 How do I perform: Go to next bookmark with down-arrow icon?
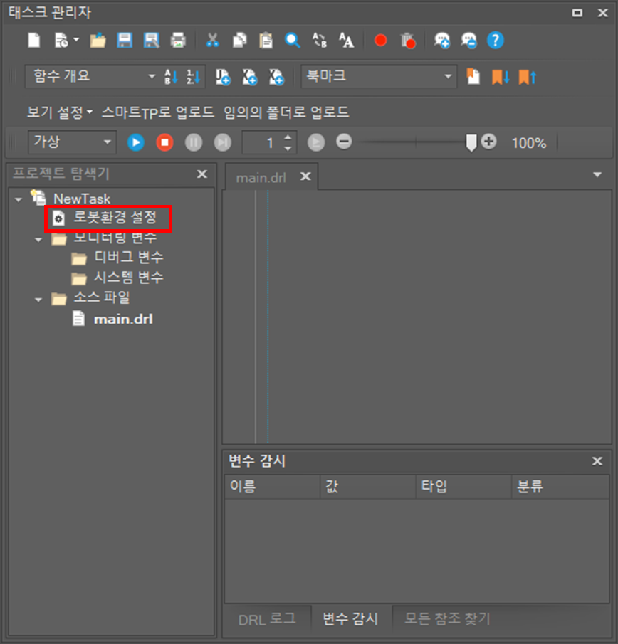pyautogui.click(x=501, y=77)
